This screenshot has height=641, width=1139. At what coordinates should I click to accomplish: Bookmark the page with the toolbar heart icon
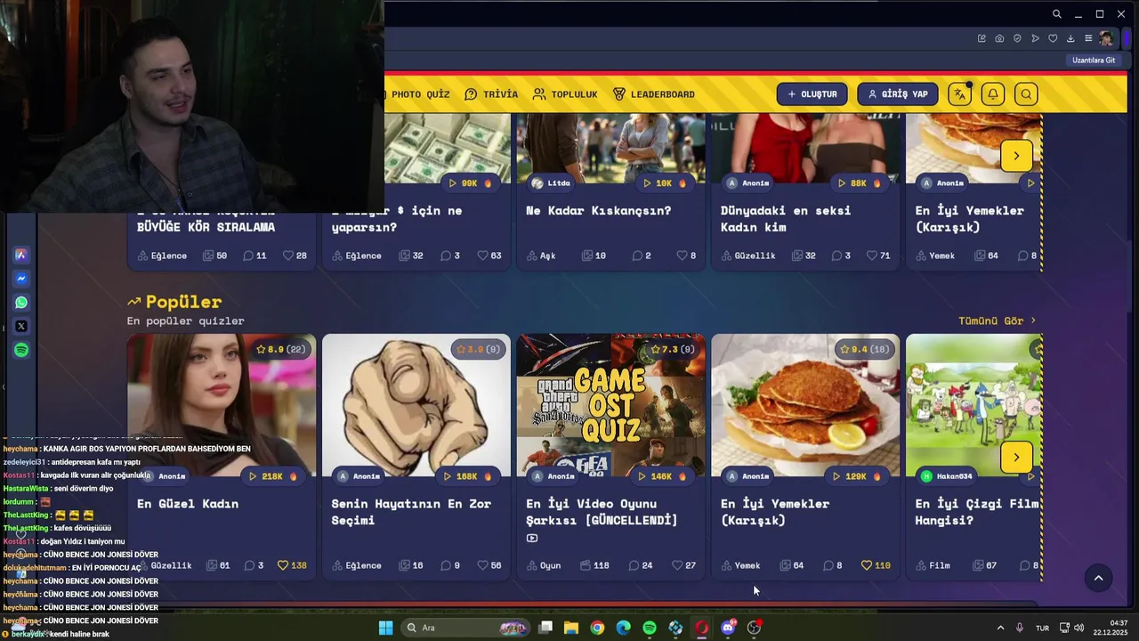(1053, 38)
